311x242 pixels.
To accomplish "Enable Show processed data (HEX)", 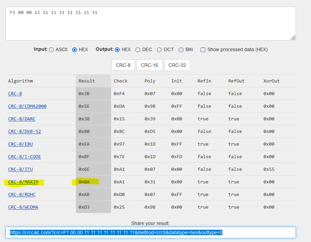I will click(x=203, y=49).
